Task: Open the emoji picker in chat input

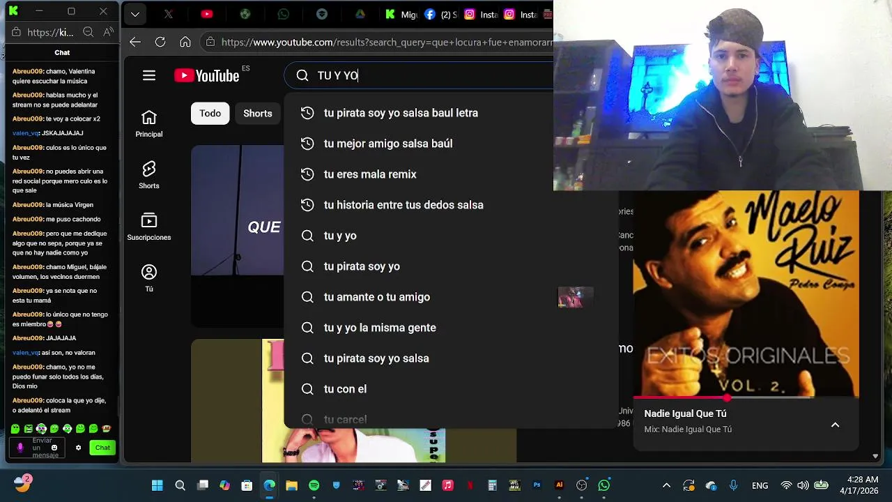Action: (x=54, y=448)
